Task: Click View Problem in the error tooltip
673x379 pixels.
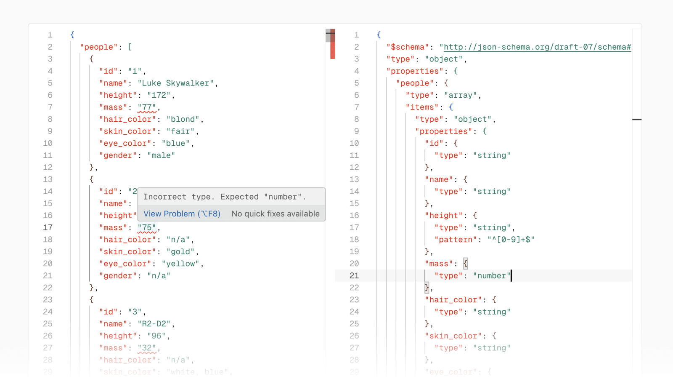Action: pyautogui.click(x=182, y=214)
